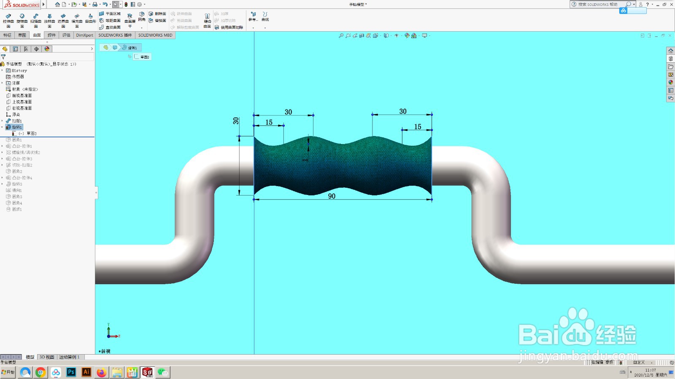Click the Open file icon
The width and height of the screenshot is (675, 379).
(x=74, y=5)
